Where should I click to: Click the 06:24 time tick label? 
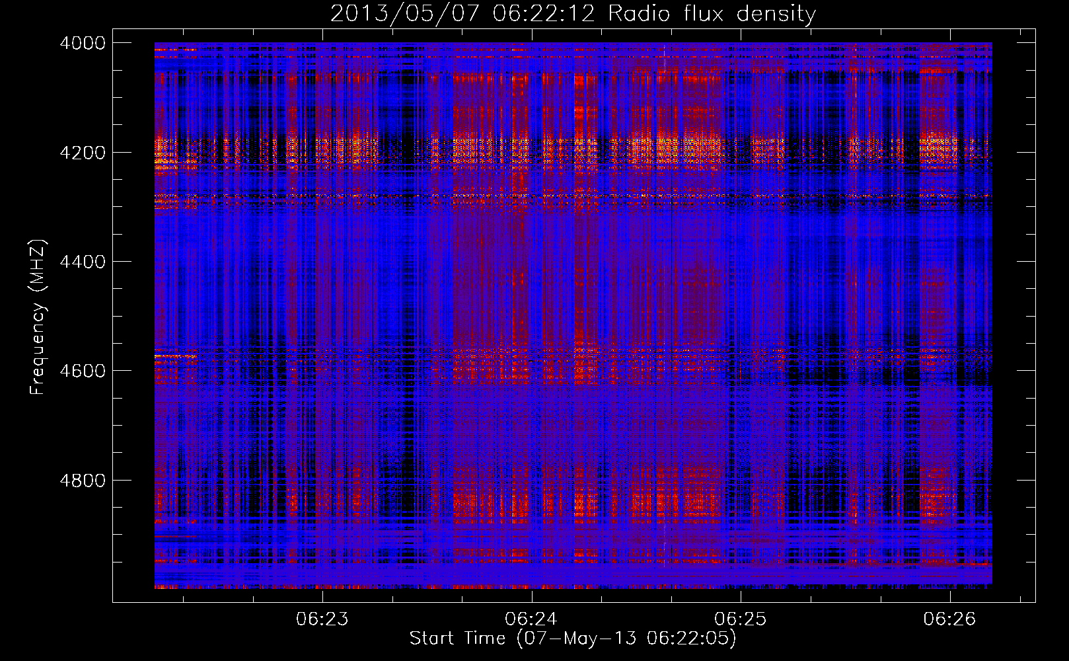[x=531, y=619]
